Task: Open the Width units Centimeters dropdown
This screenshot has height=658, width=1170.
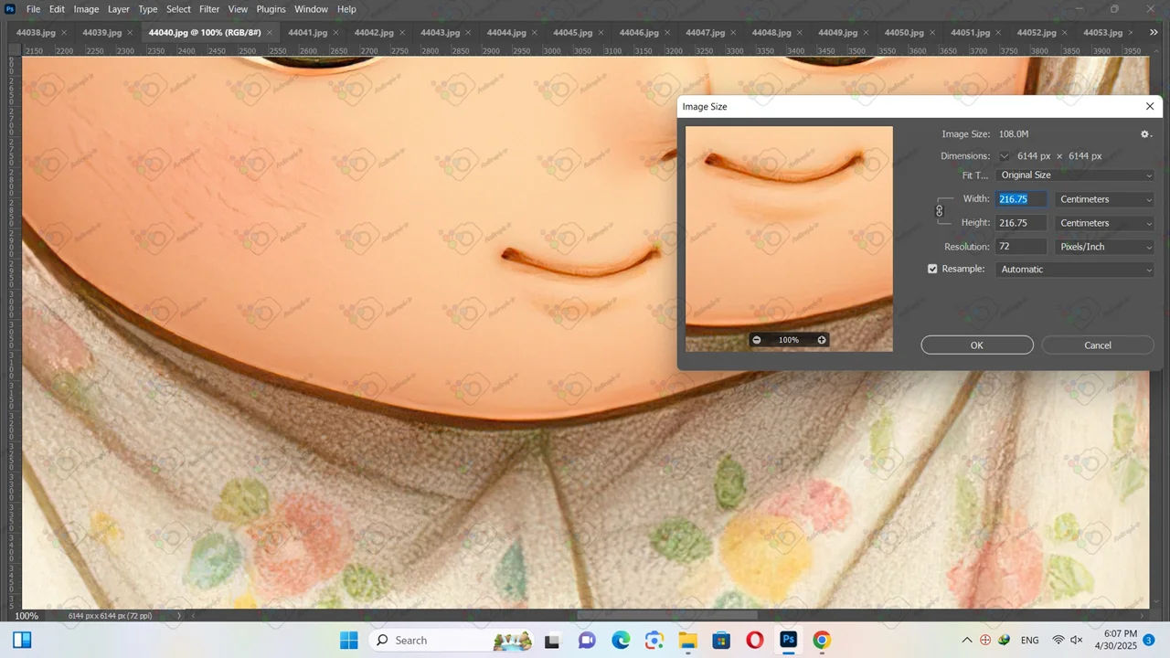Action: tap(1105, 199)
